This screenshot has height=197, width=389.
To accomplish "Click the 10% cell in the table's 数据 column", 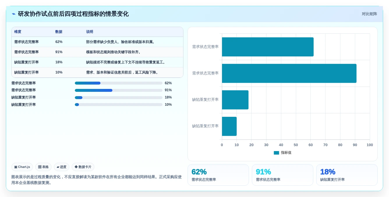I will click(59, 72).
